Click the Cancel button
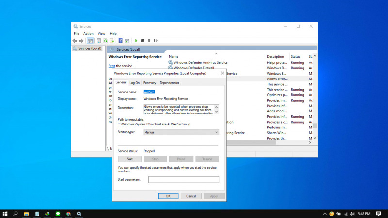The image size is (388, 218). 191,196
